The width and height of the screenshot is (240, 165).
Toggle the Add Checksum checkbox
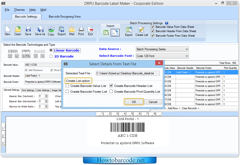[26, 70]
